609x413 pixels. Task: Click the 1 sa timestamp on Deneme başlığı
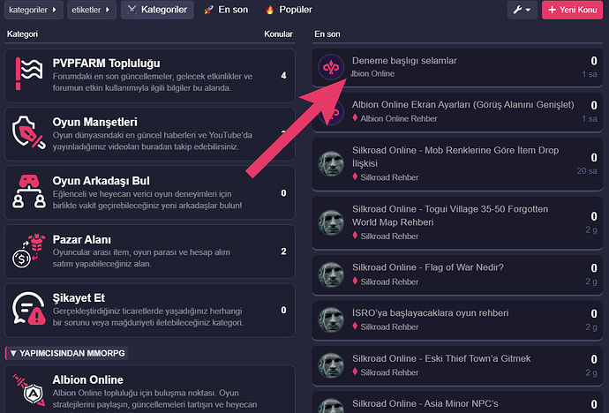point(590,74)
